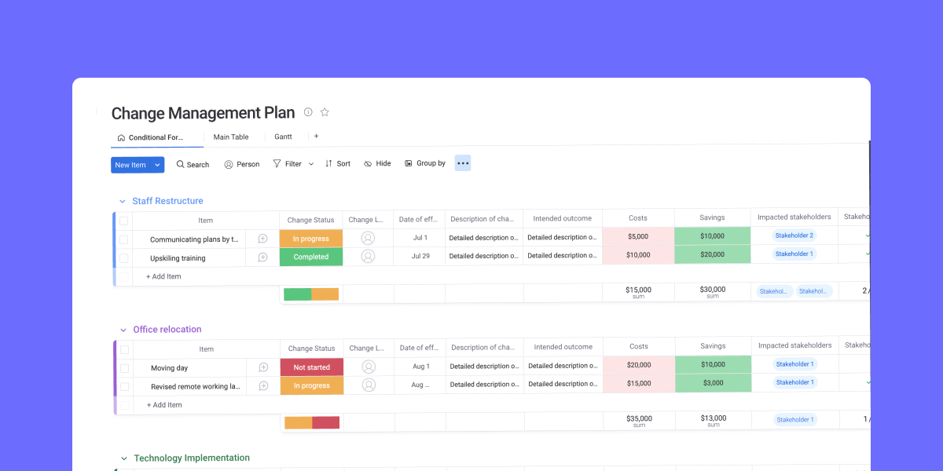Star the Change Management Plan board
Screen dimensions: 943x471
pos(325,112)
